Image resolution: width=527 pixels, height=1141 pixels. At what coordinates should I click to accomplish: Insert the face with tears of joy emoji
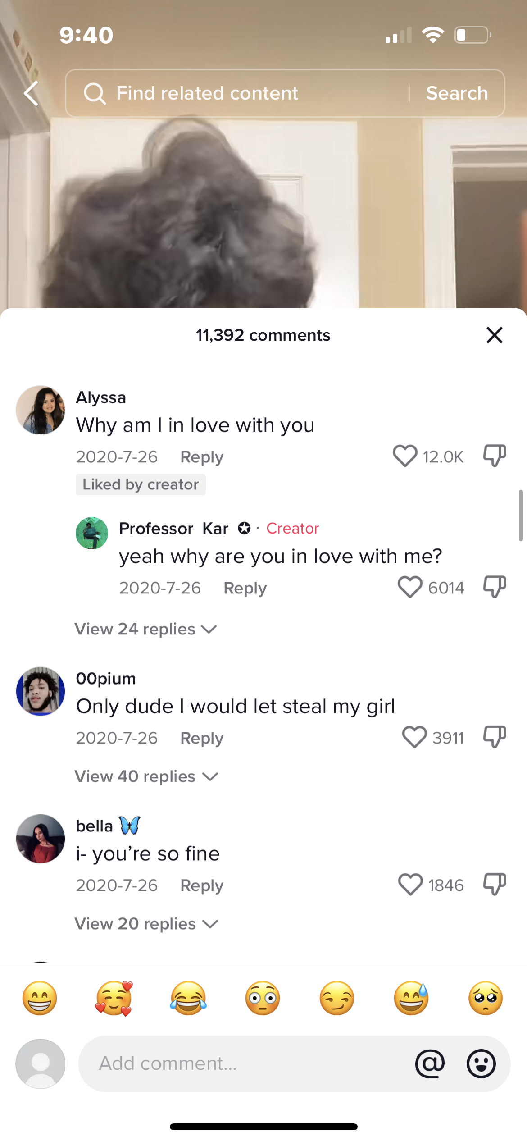(188, 998)
